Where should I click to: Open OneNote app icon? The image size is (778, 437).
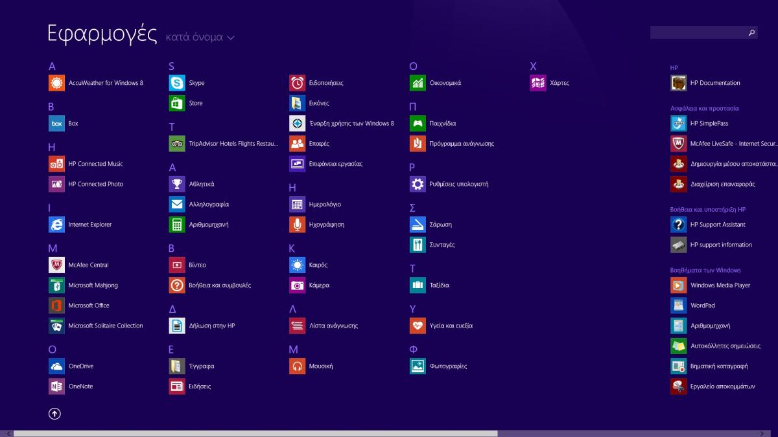(56, 387)
